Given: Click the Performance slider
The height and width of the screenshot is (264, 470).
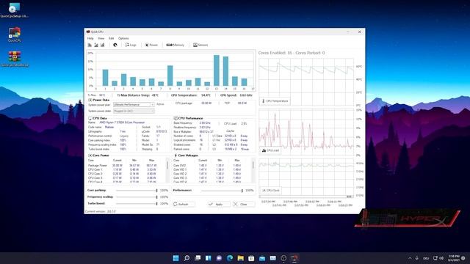Looking at the screenshot, I should (x=222, y=191).
